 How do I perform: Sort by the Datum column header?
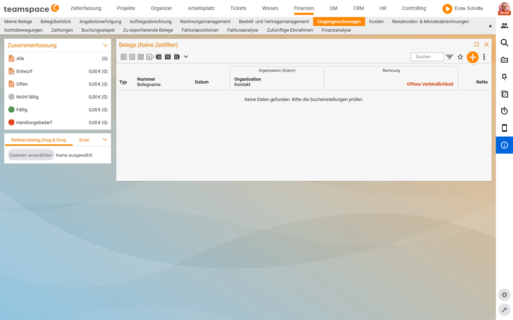(202, 82)
